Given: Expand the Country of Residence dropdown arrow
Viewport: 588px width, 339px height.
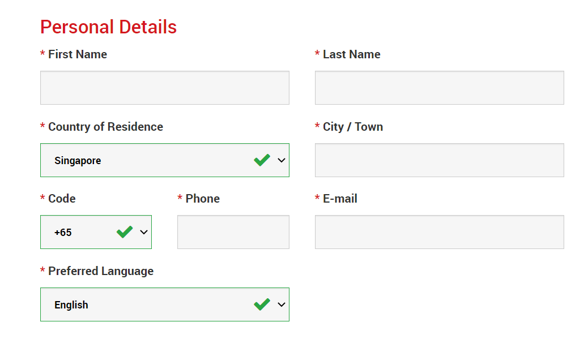Looking at the screenshot, I should pos(282,160).
